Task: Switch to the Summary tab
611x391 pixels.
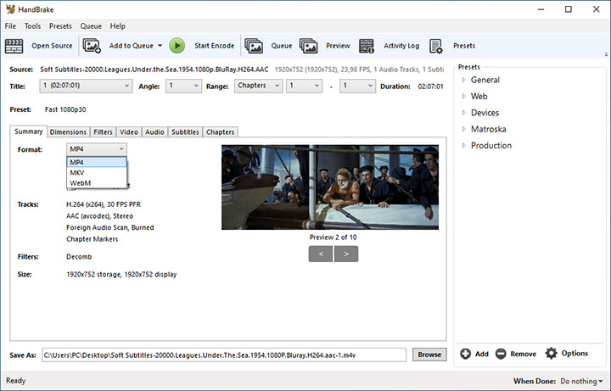Action: [29, 131]
